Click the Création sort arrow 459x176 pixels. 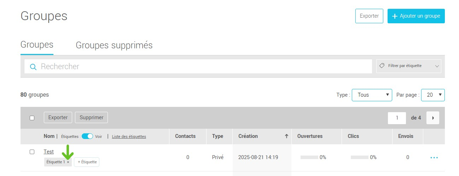coord(286,136)
